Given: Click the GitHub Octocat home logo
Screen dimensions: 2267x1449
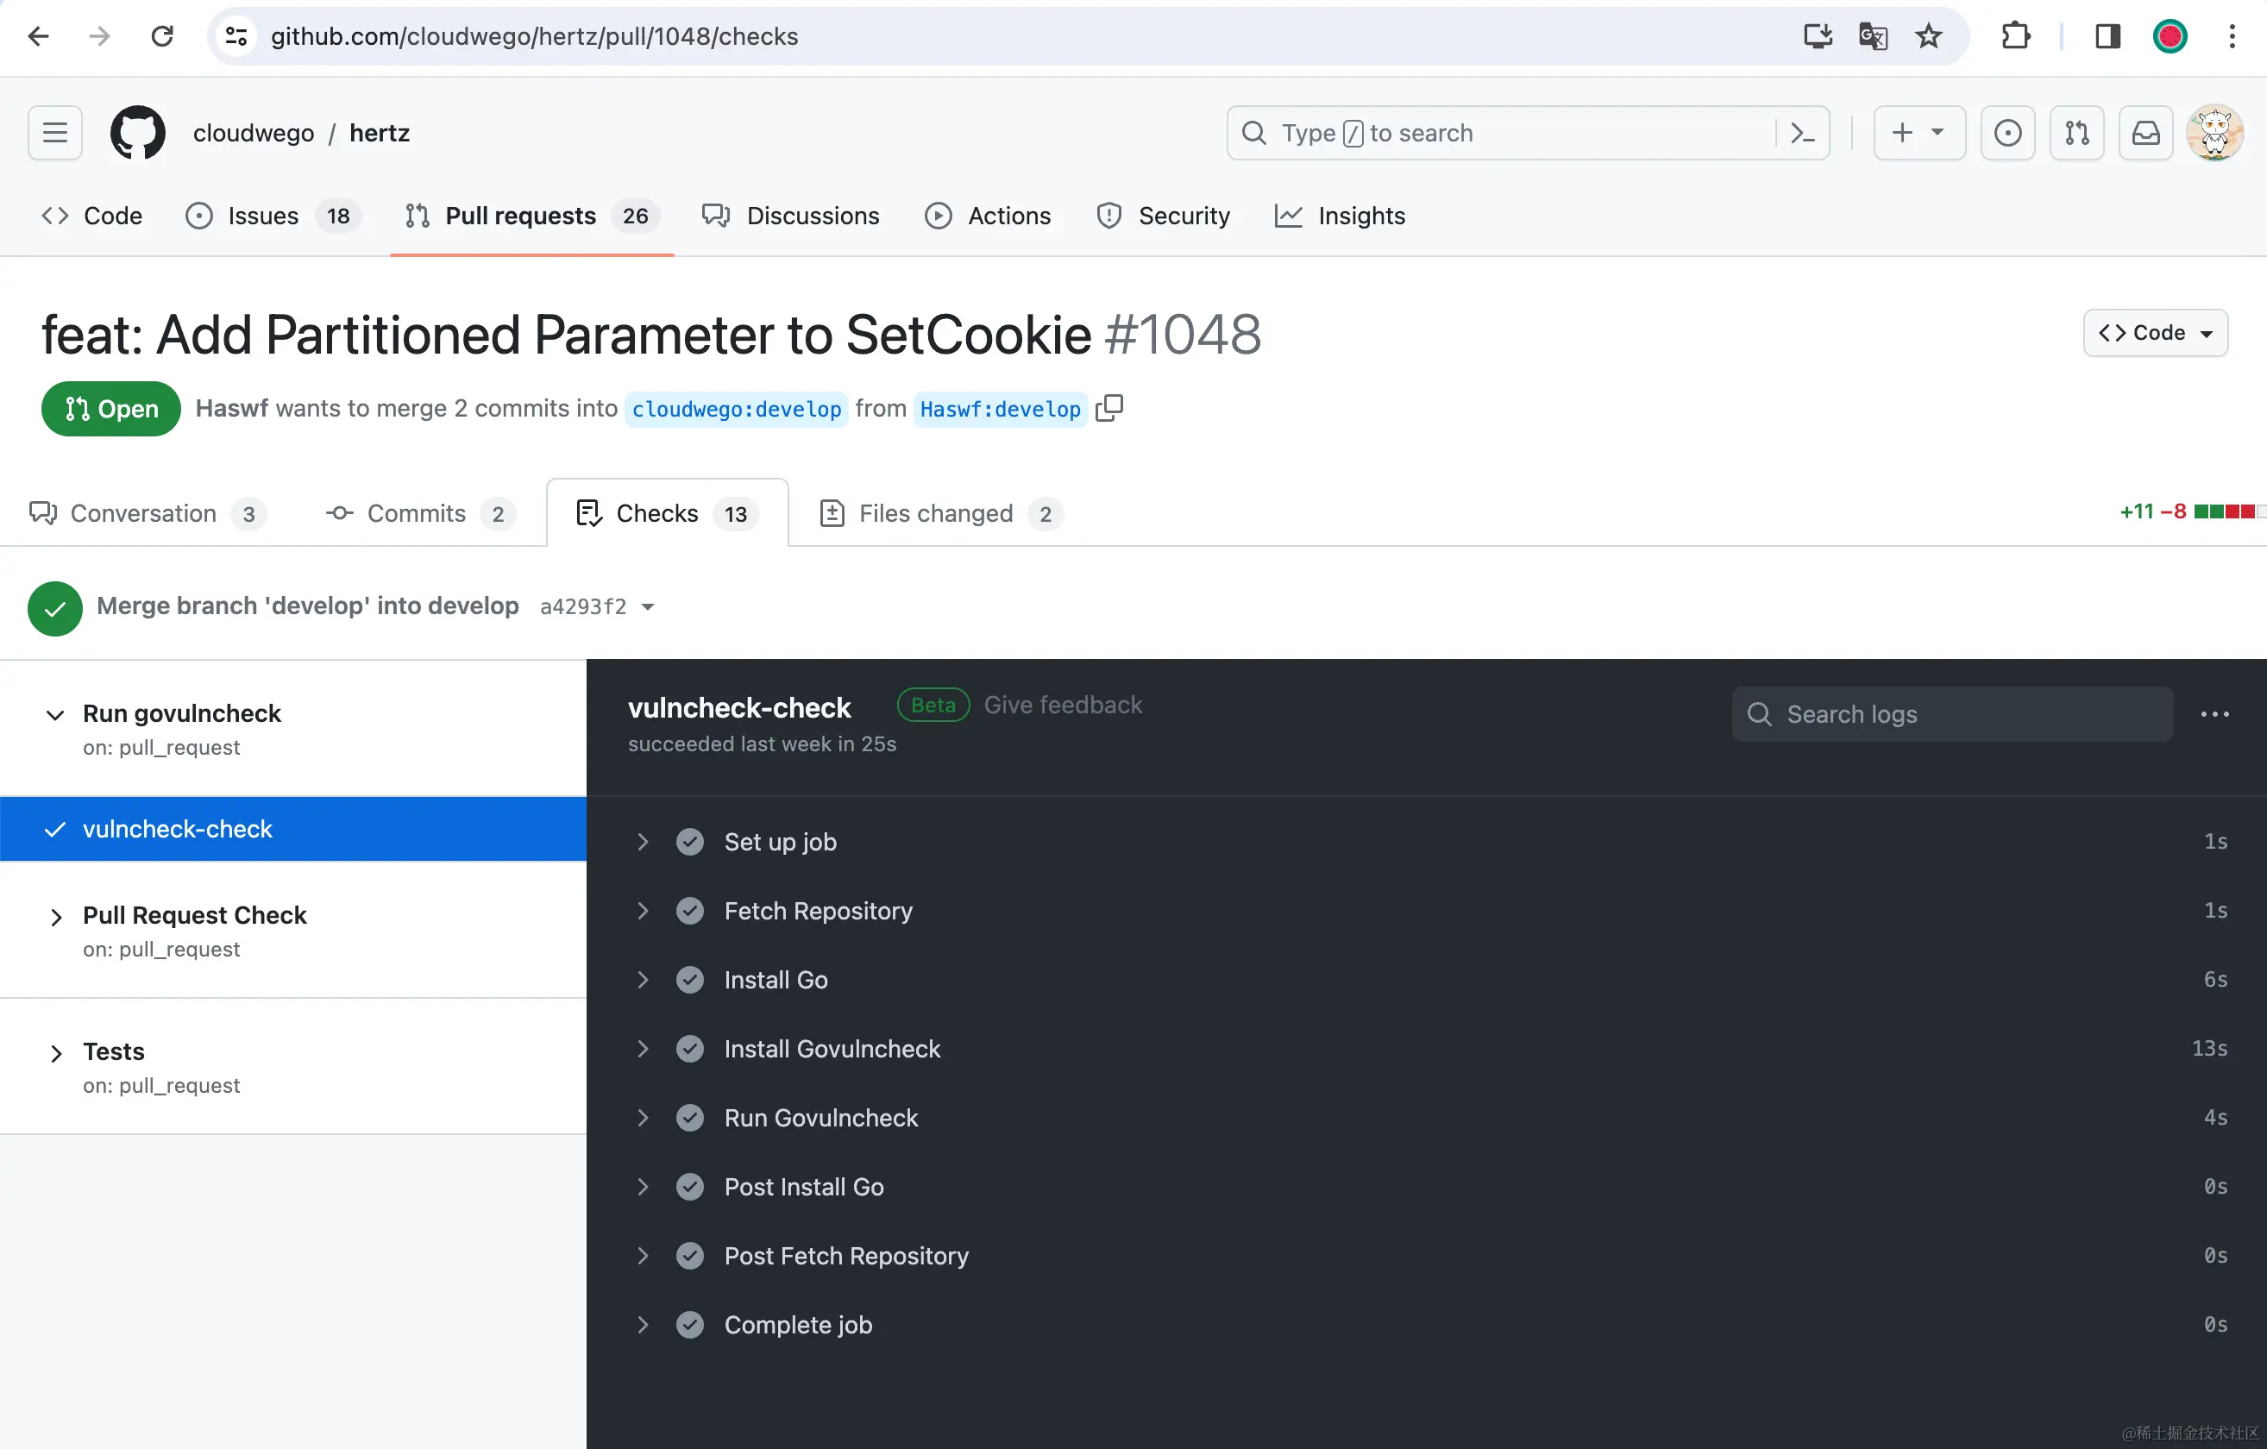Looking at the screenshot, I should 137,133.
